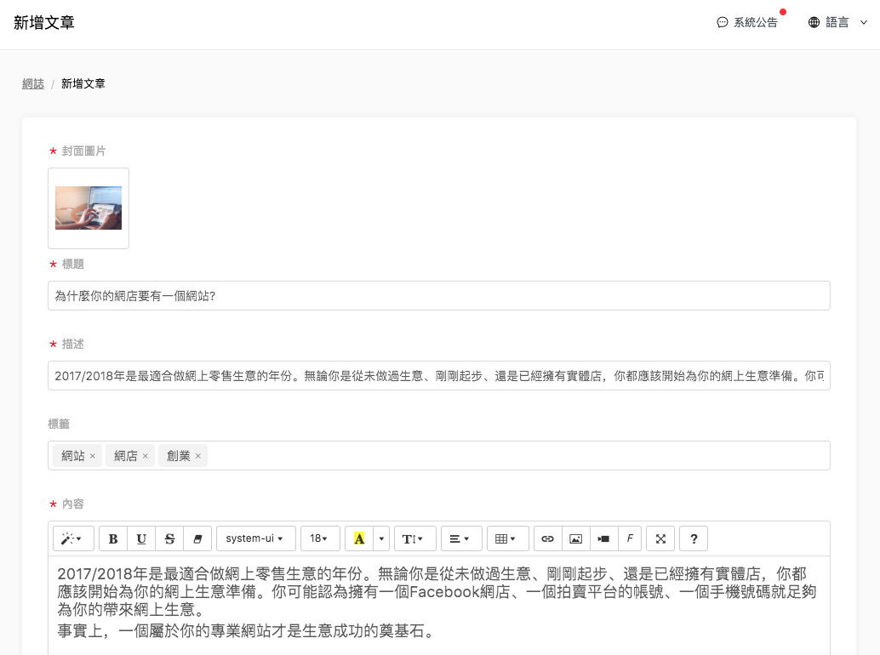Open the insert table dropdown

point(508,539)
